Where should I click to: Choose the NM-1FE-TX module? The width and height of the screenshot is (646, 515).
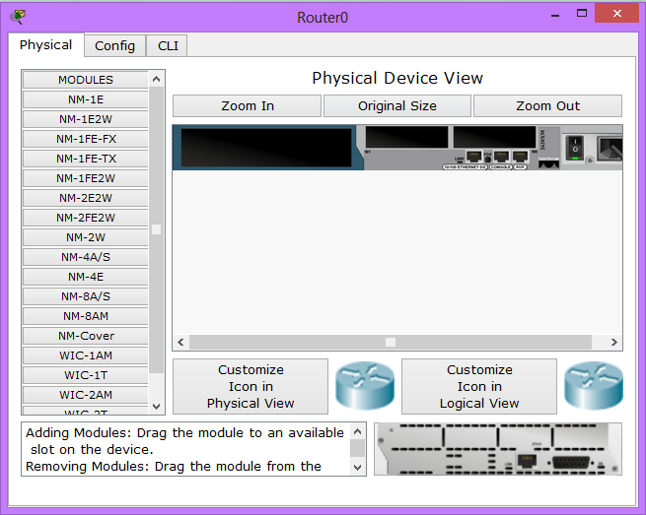pyautogui.click(x=85, y=159)
